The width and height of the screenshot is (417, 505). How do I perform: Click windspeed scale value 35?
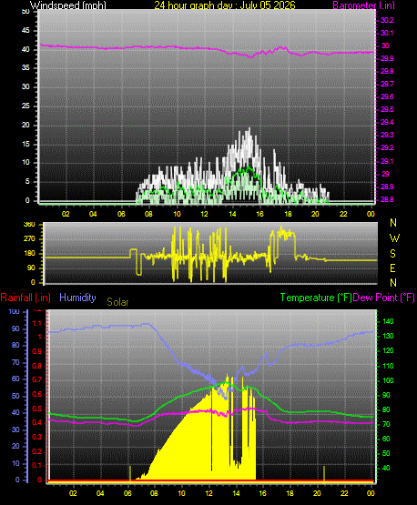[25, 68]
